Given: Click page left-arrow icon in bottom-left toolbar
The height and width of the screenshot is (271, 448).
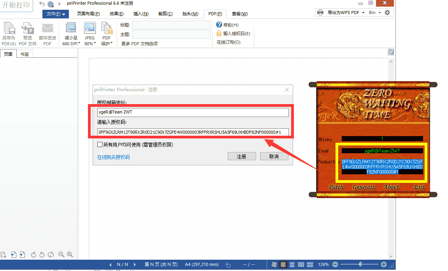Looking at the screenshot, I should pyautogui.click(x=14, y=254).
